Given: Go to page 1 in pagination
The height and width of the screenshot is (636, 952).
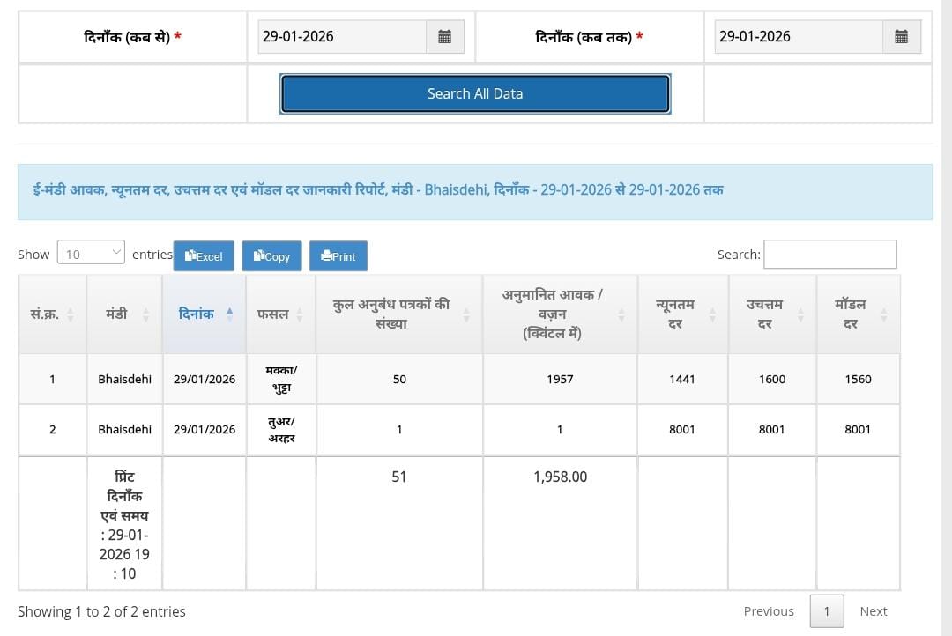Looking at the screenshot, I should [826, 611].
